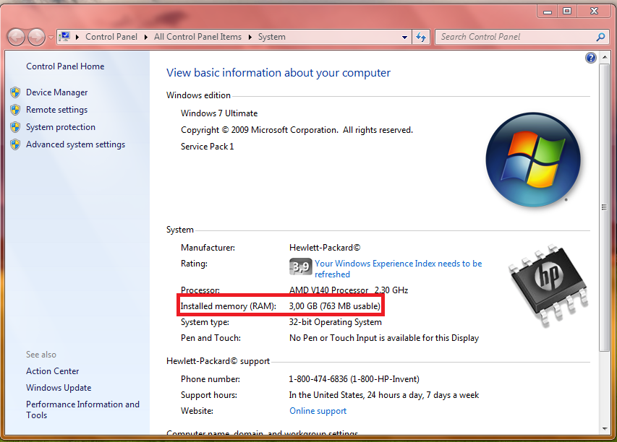
Task: Expand the arrow after Control Panel breadcrumb
Action: tap(145, 37)
